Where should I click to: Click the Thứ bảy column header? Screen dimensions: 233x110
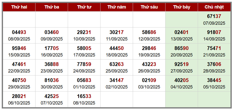(x=181, y=7)
